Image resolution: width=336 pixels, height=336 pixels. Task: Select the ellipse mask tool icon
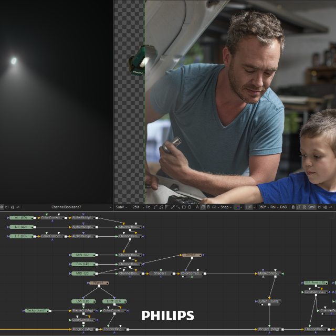pos(190,207)
